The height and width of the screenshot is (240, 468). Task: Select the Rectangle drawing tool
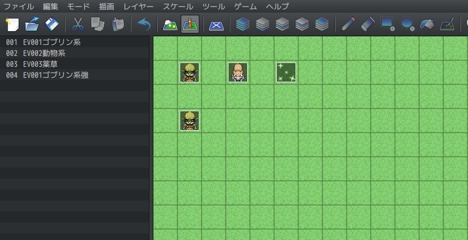coord(387,25)
